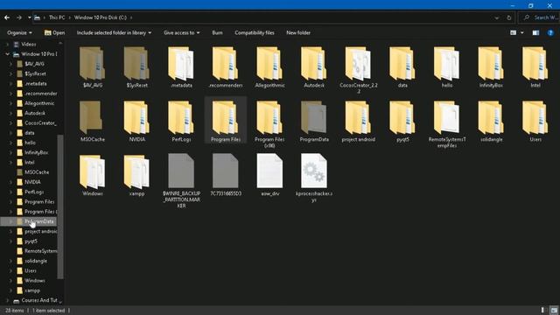Select the .metadata folder icon
The height and width of the screenshot is (315, 560).
coord(181,64)
